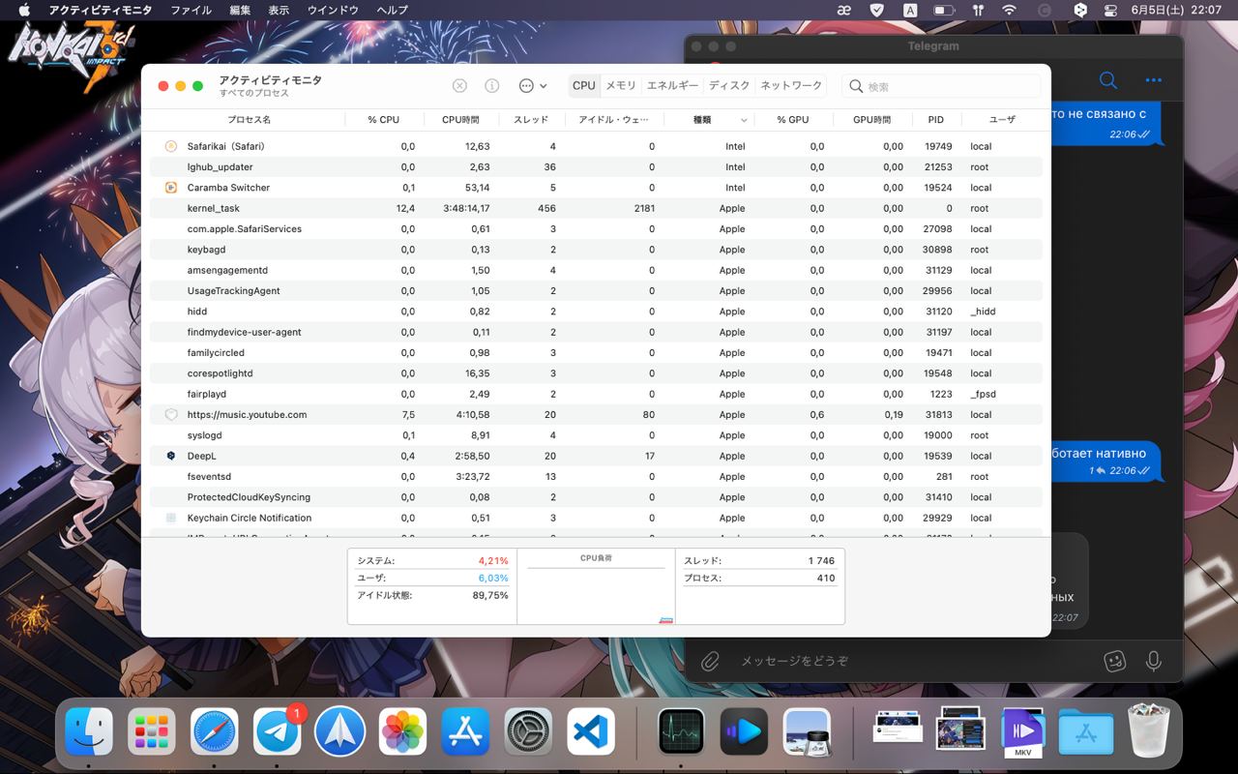
Task: Click the CPU負荷 graph area
Action: 596,586
